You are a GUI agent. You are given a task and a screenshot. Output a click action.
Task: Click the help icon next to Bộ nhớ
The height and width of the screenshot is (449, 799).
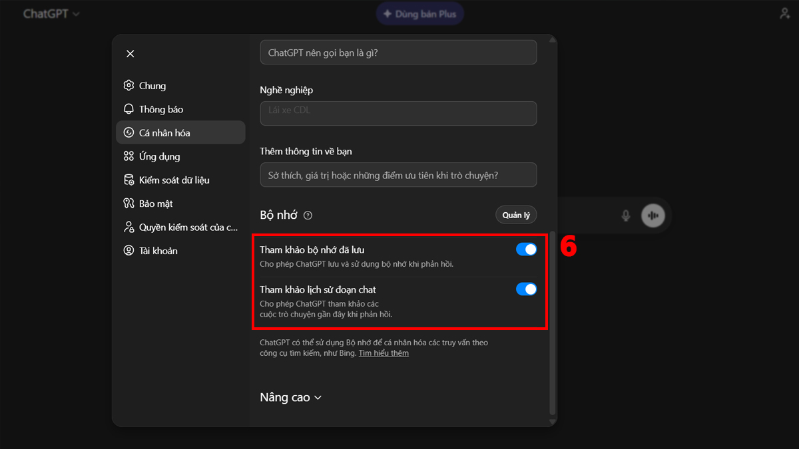click(308, 215)
